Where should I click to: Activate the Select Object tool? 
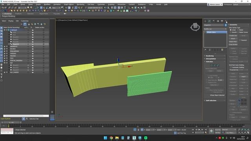tap(28, 8)
